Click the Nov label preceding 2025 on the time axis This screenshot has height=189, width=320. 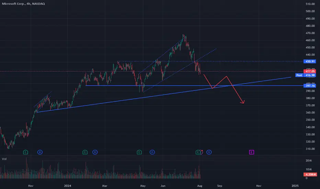(x=259, y=186)
